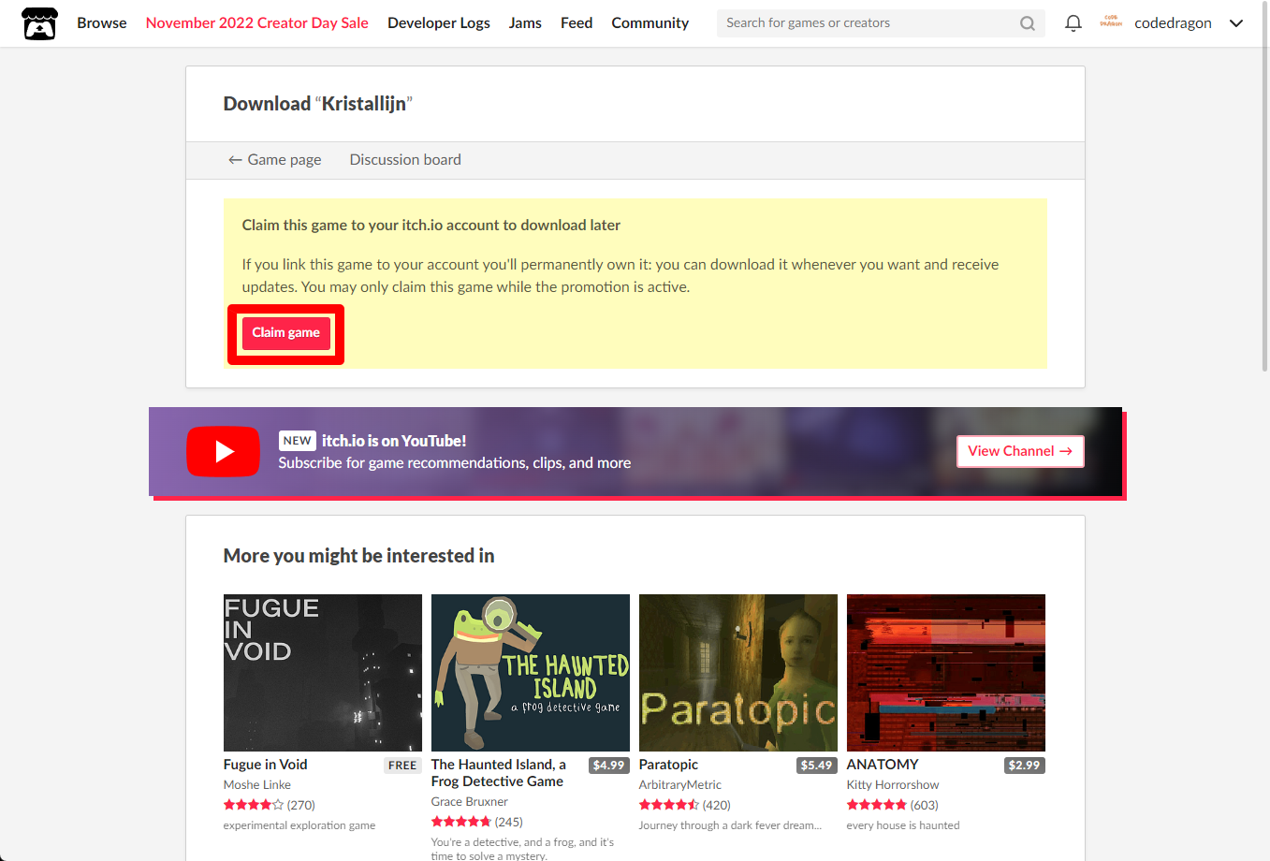Viewport: 1270px width, 861px height.
Task: Click the Paratopic title link
Action: (668, 765)
